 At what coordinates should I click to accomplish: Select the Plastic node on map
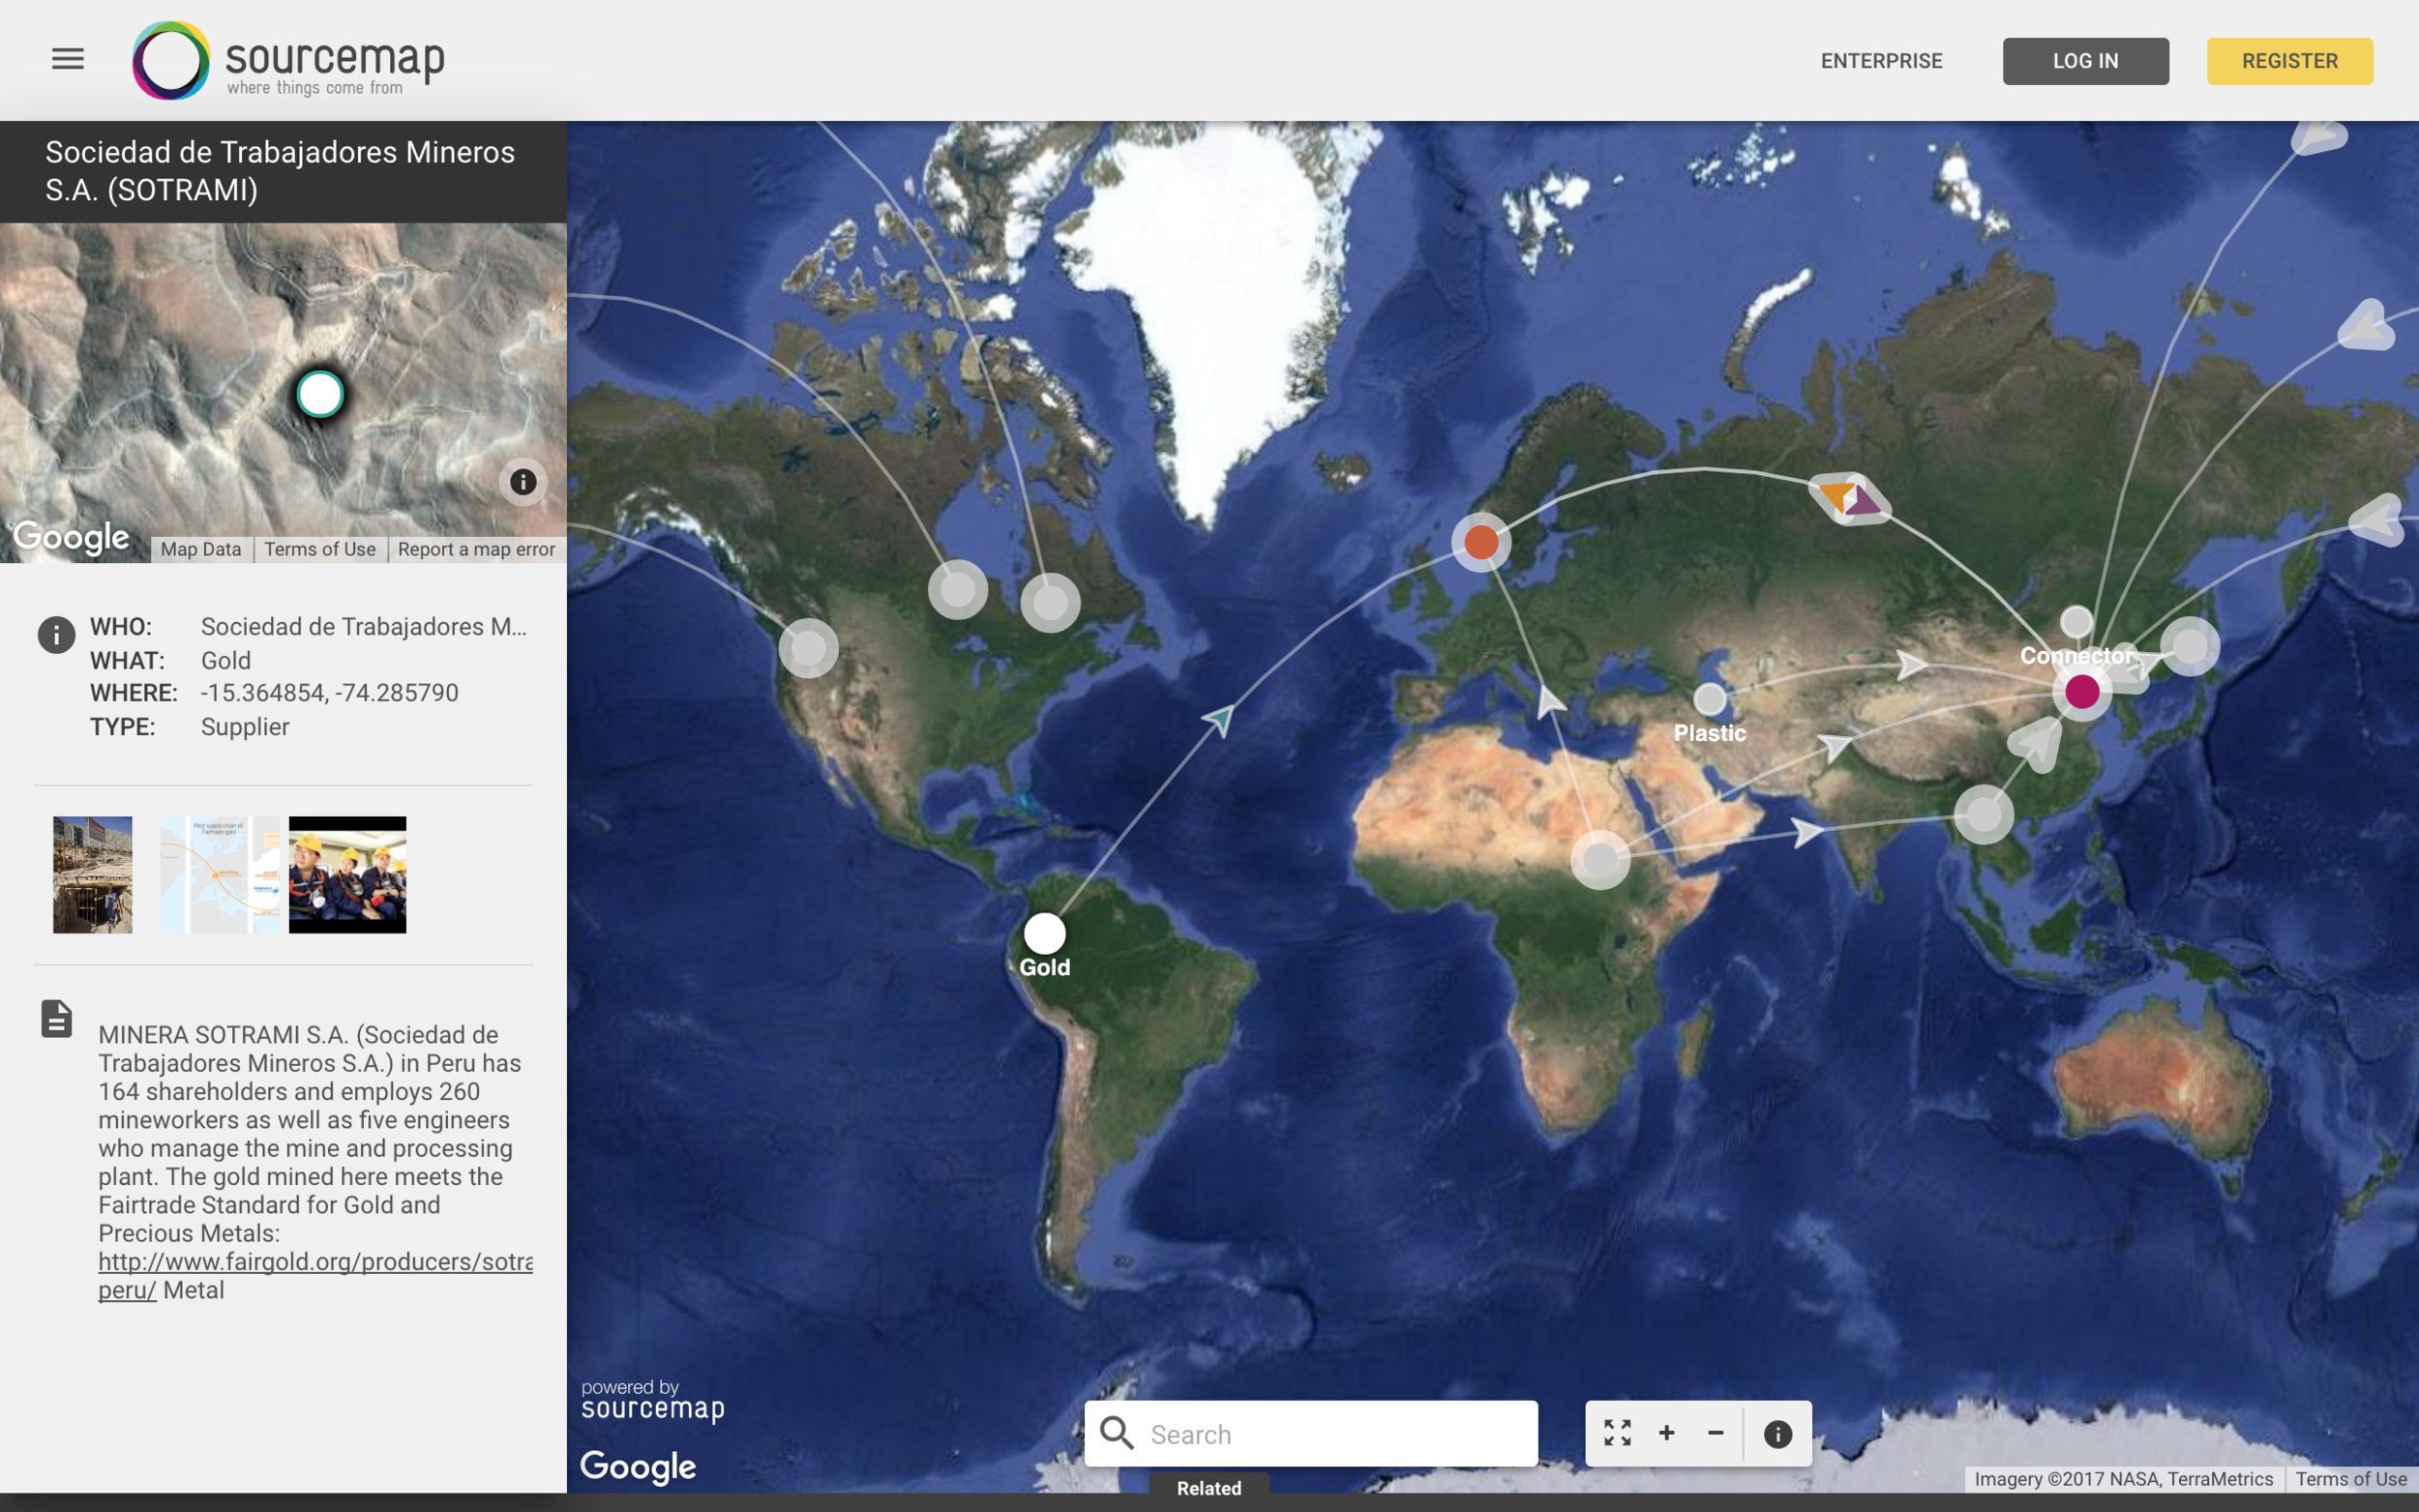pos(1710,699)
